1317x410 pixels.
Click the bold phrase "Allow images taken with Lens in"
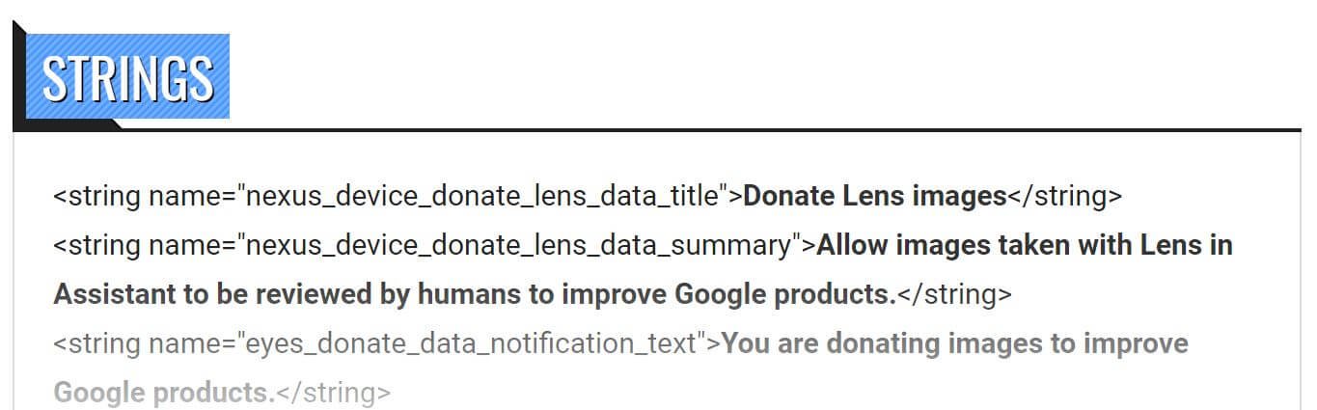1024,246
